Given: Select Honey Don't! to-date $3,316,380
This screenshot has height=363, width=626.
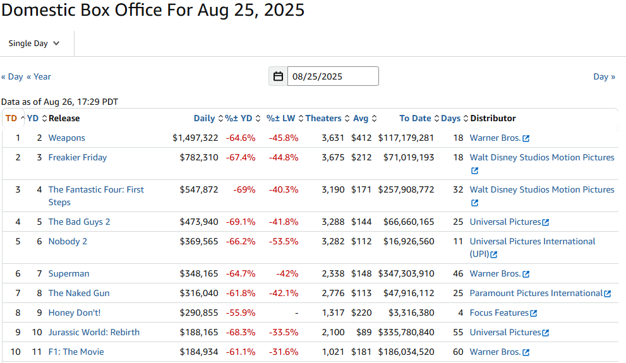Looking at the screenshot, I should tap(411, 312).
